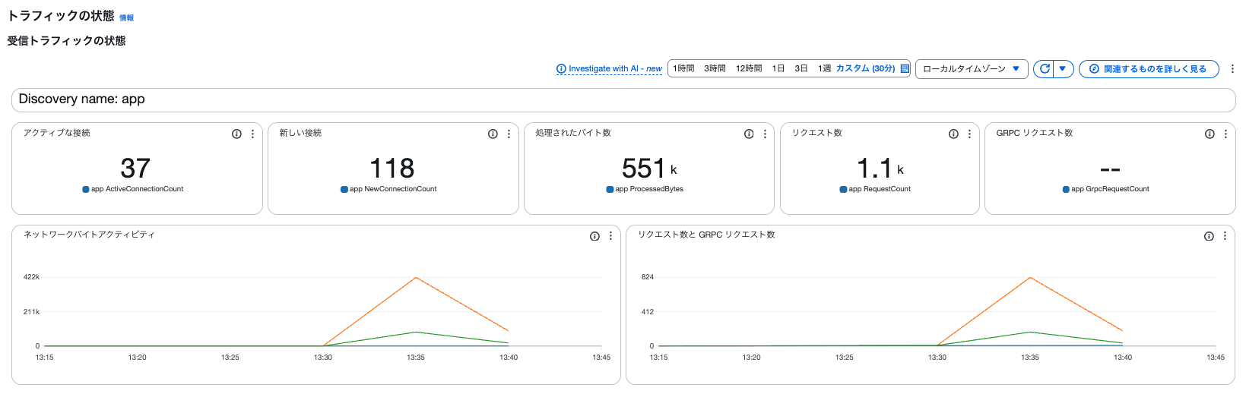This screenshot has width=1246, height=394.
Task: Open options menu of リクエスト数 widget
Action: (969, 134)
